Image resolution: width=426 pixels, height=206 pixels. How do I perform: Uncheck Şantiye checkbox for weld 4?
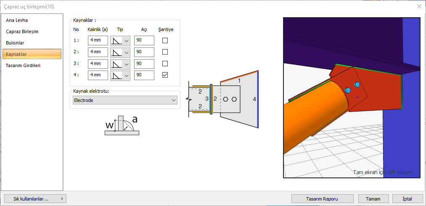[165, 75]
